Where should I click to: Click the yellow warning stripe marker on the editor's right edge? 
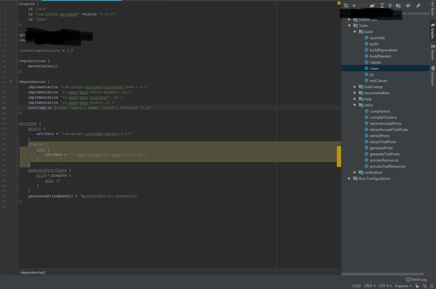click(339, 157)
